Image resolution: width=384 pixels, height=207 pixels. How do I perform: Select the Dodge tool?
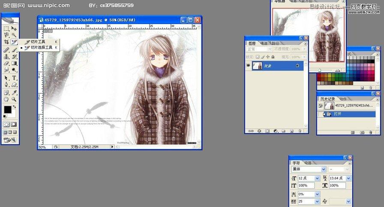(14, 70)
